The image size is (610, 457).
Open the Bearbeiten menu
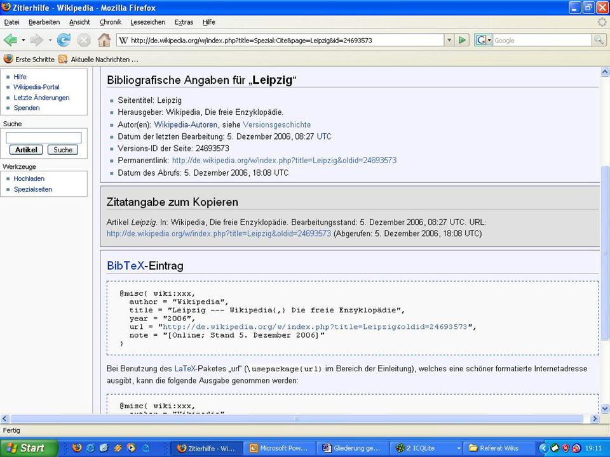pos(44,22)
